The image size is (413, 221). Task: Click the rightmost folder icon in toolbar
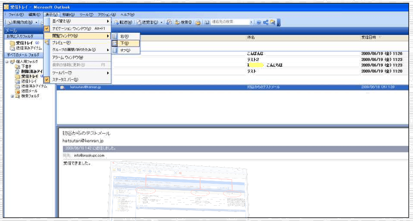(272, 22)
